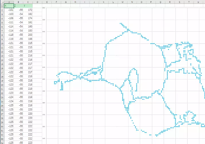Select row 21 via its row header
Image resolution: width=205 pixels, height=144 pixels.
pos(2,89)
